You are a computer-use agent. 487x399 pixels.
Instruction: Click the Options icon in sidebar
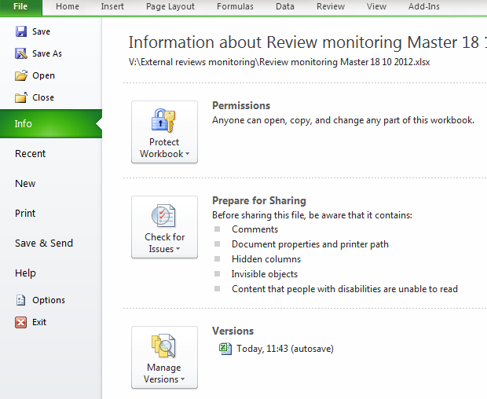pos(21,300)
